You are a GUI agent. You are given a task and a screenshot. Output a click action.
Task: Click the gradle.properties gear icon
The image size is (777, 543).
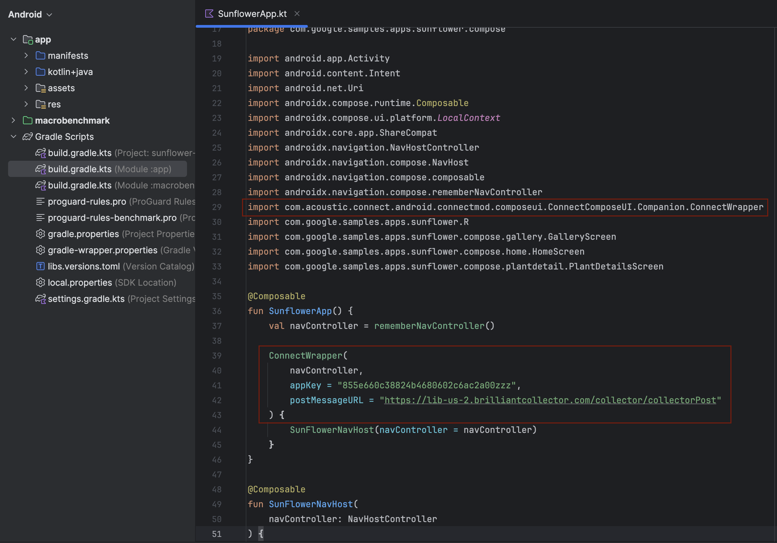(x=40, y=234)
